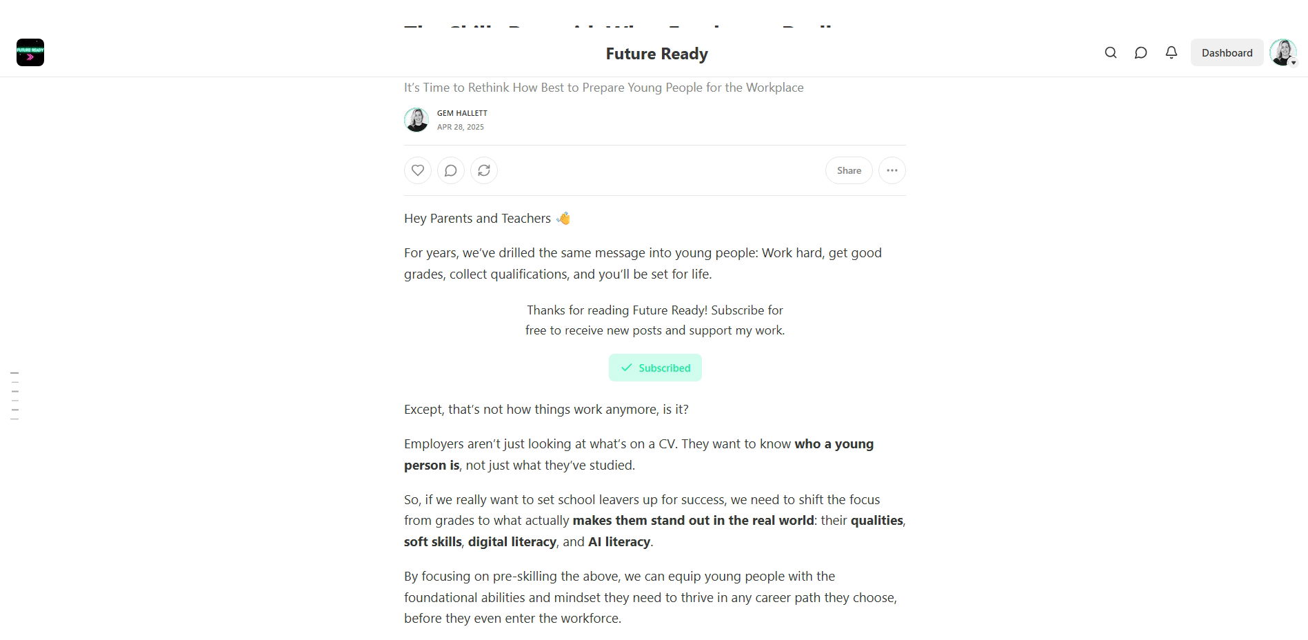The width and height of the screenshot is (1308, 640).
Task: Click the Share button
Action: [849, 170]
